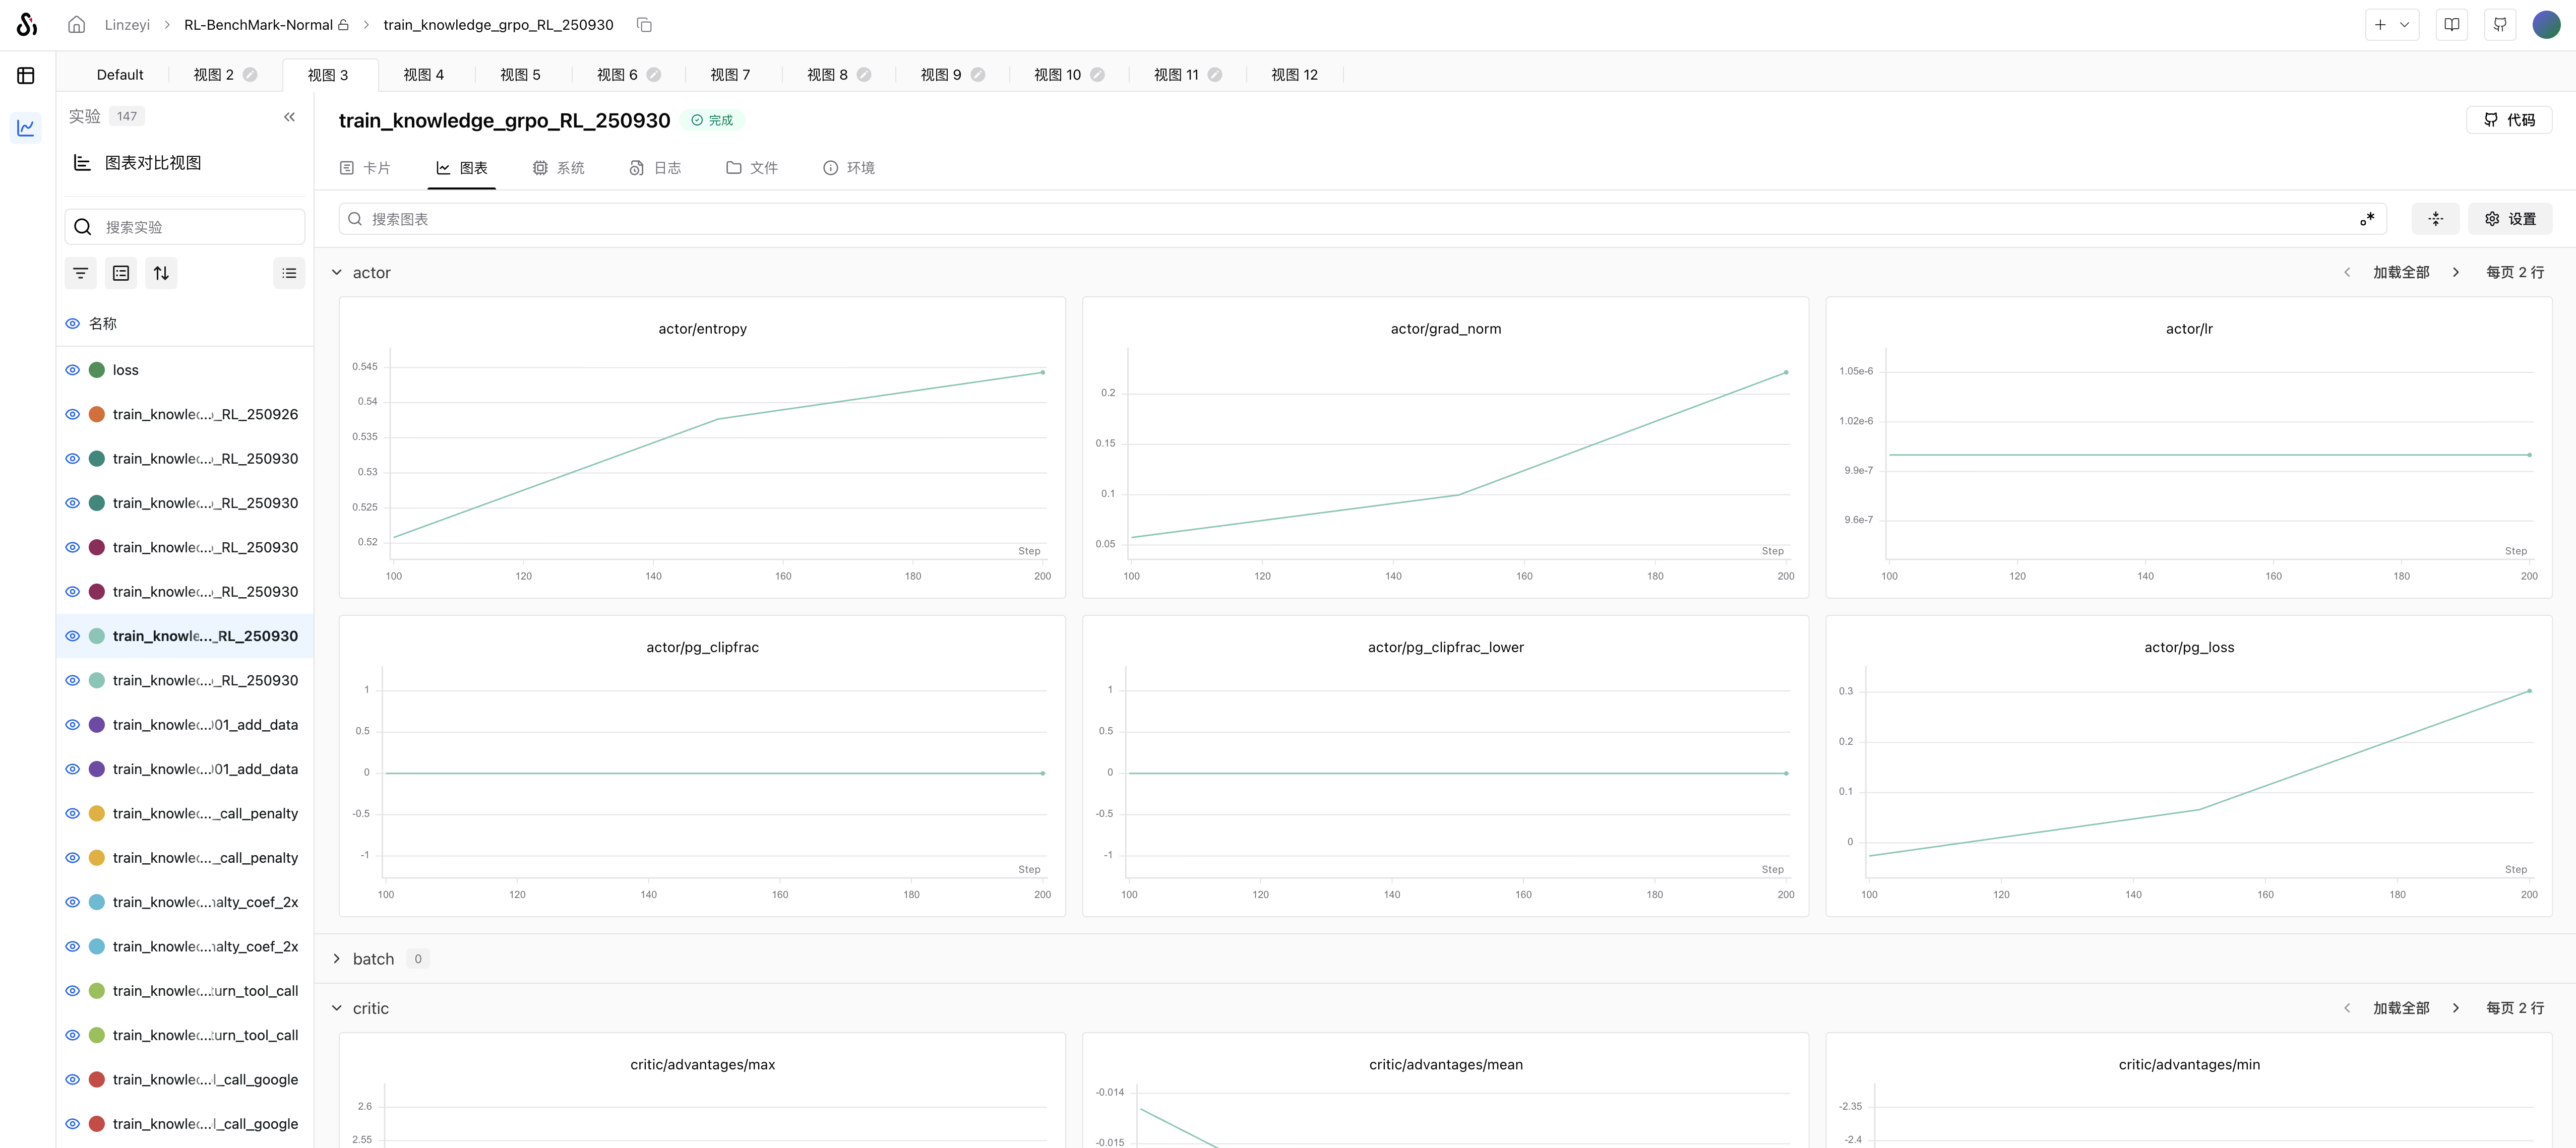This screenshot has width=2576, height=1148.
Task: Go to next page of critic charts
Action: (x=2455, y=1008)
